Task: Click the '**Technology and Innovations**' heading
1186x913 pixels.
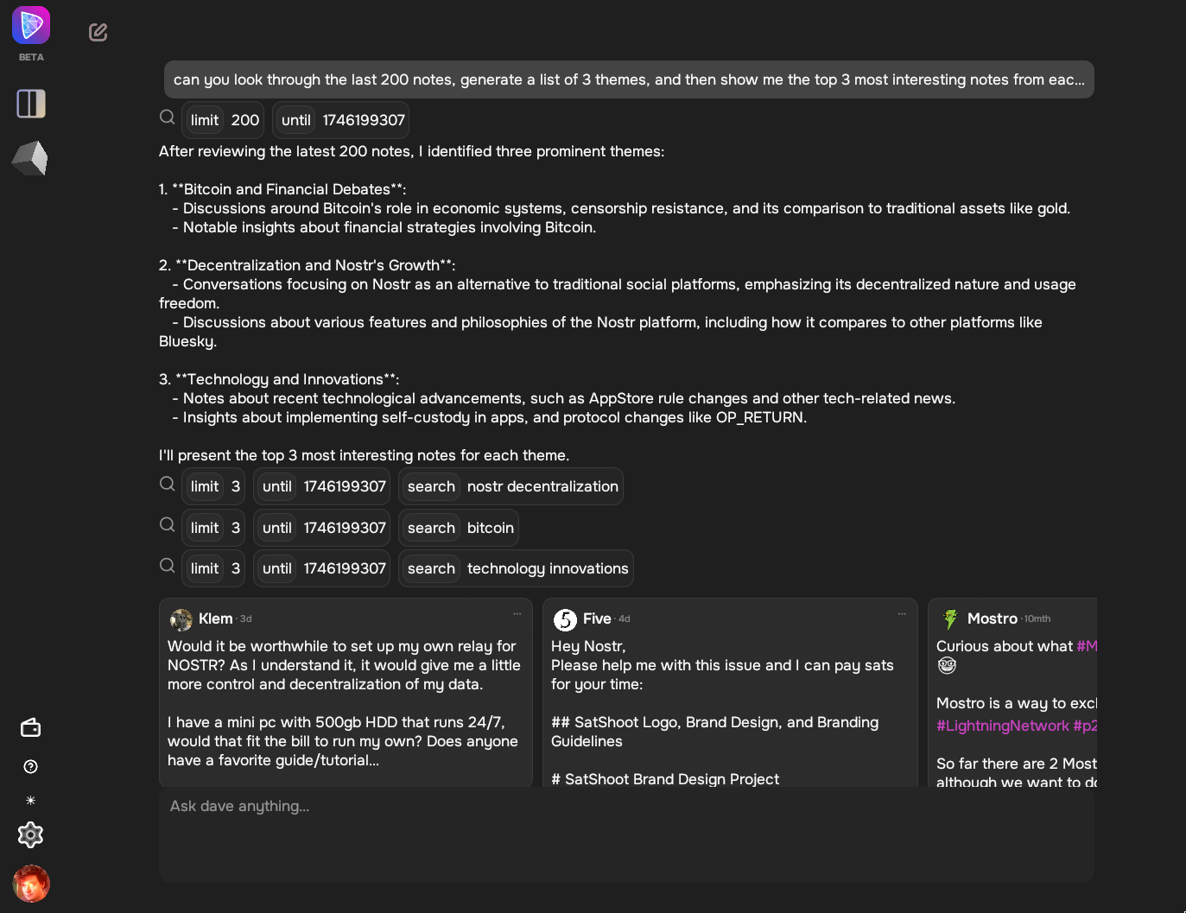Action: 288,379
